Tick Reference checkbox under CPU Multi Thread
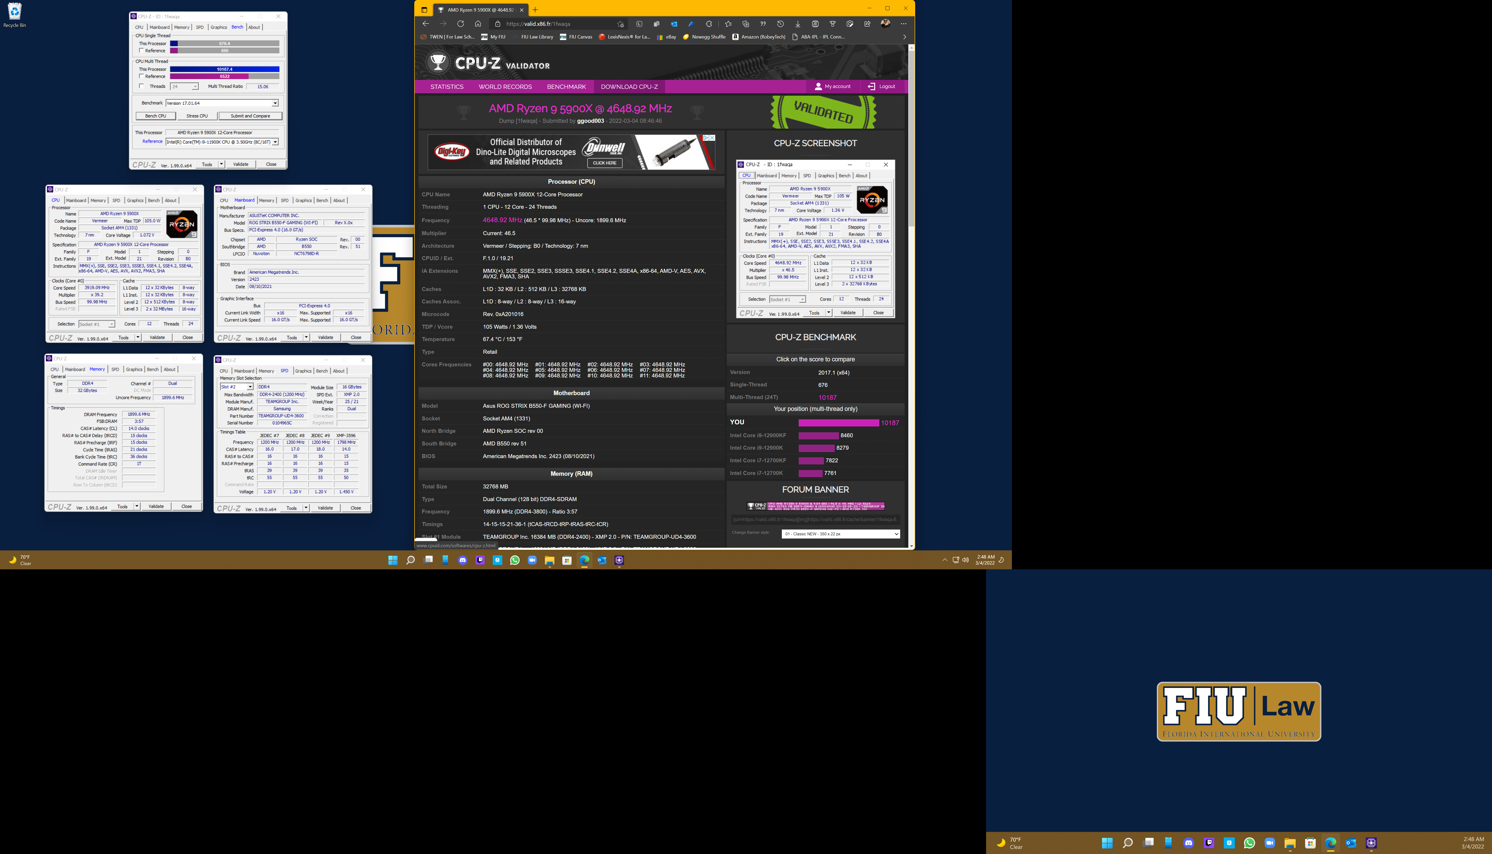The height and width of the screenshot is (854, 1492). point(141,76)
